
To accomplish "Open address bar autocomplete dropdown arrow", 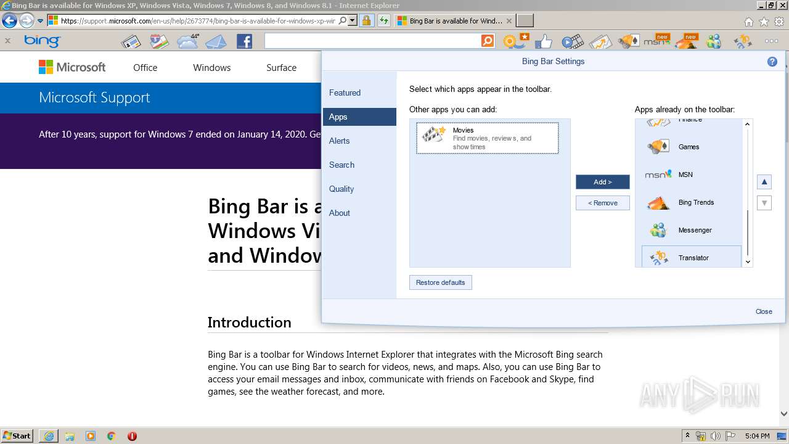I will pos(353,20).
